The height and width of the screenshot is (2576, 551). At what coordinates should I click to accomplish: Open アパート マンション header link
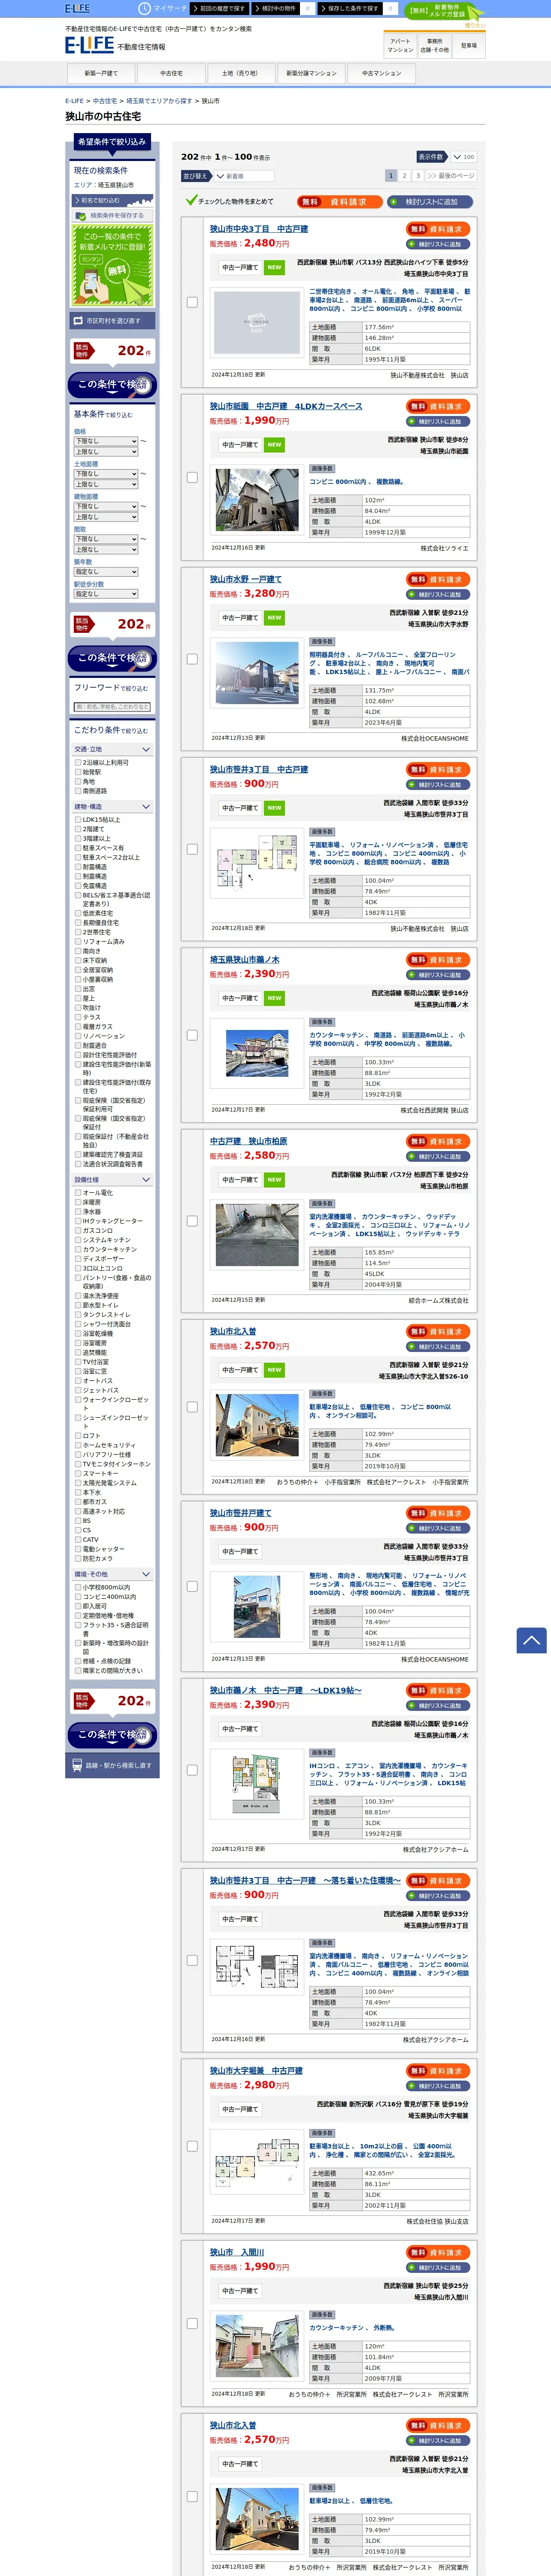tap(400, 45)
